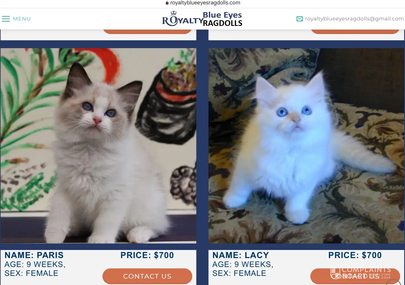
Task: Open the Lacy kitten photo
Action: pyautogui.click(x=306, y=146)
